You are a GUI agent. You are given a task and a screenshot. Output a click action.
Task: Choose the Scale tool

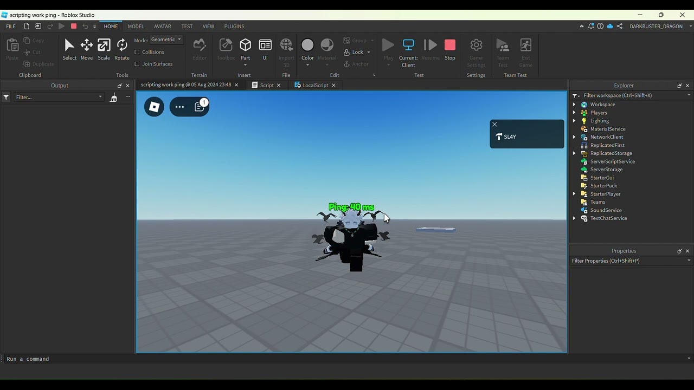[104, 49]
